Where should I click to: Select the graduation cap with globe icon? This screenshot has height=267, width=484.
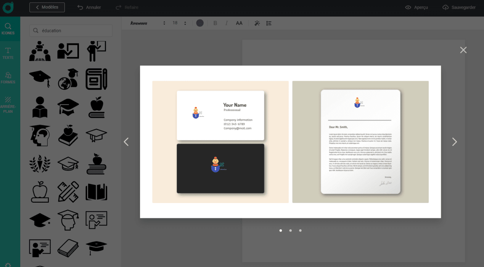coord(68,79)
